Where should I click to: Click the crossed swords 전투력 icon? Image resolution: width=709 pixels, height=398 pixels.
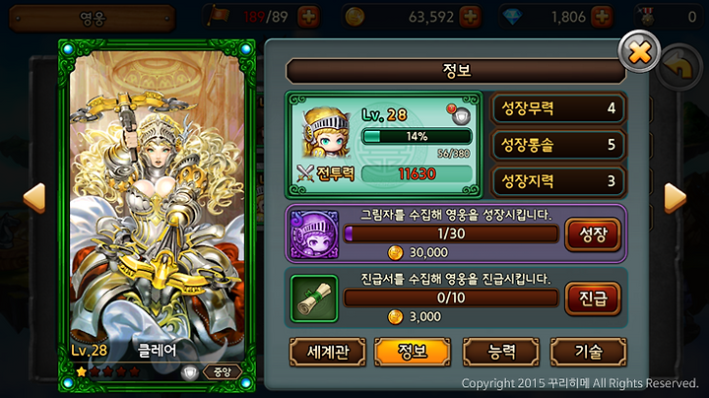point(305,173)
